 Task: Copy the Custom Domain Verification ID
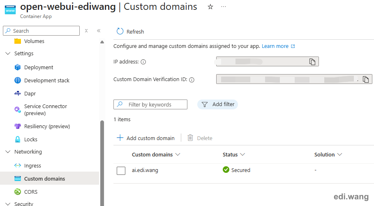click(x=366, y=79)
